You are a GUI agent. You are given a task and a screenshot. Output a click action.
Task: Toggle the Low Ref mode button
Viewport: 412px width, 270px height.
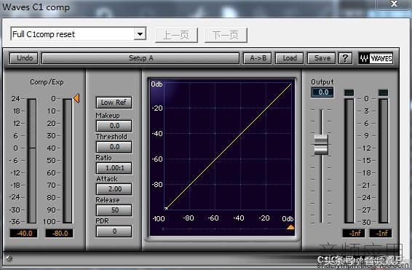[114, 103]
